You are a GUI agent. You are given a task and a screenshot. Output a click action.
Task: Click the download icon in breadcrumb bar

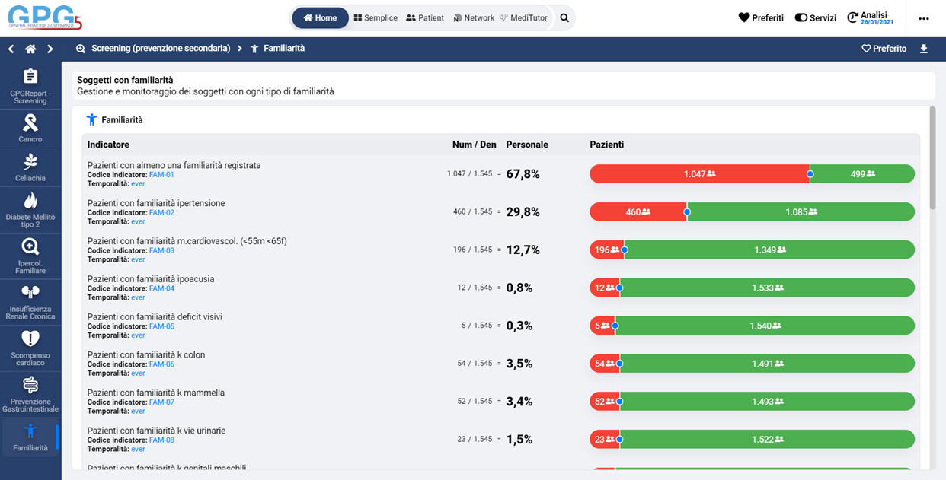pos(924,49)
